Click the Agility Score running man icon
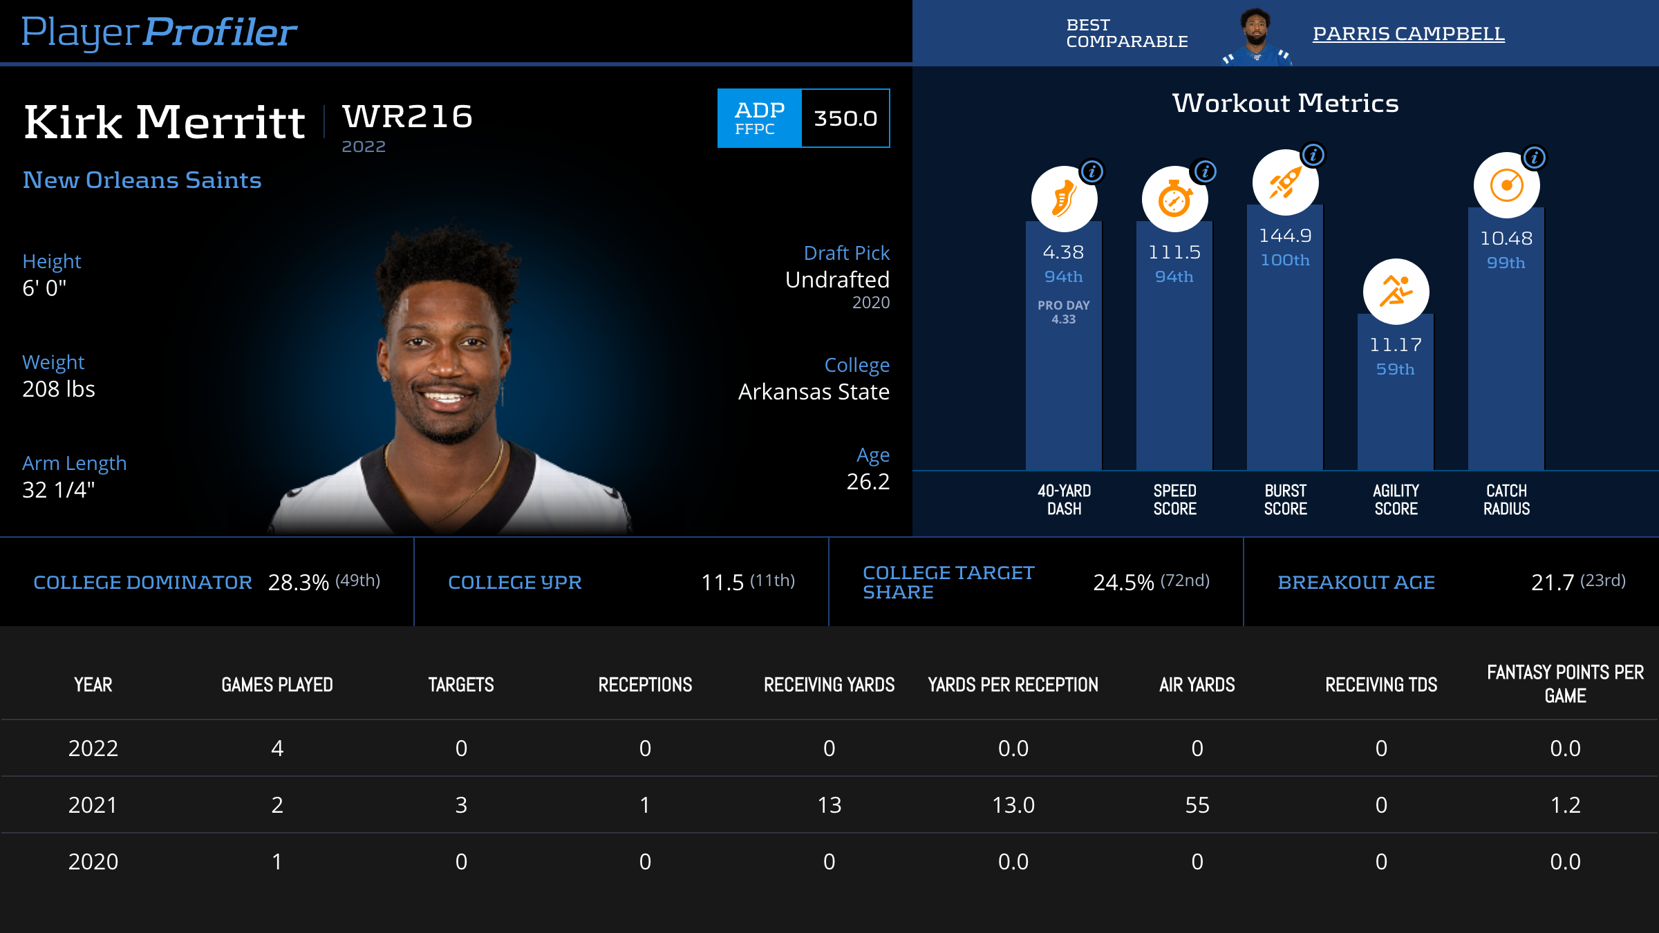Screen dimensions: 1659x933 1396,292
